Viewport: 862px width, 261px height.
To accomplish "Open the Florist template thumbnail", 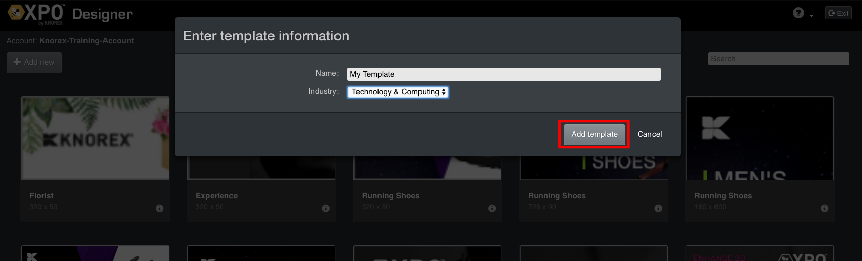I will (x=95, y=138).
